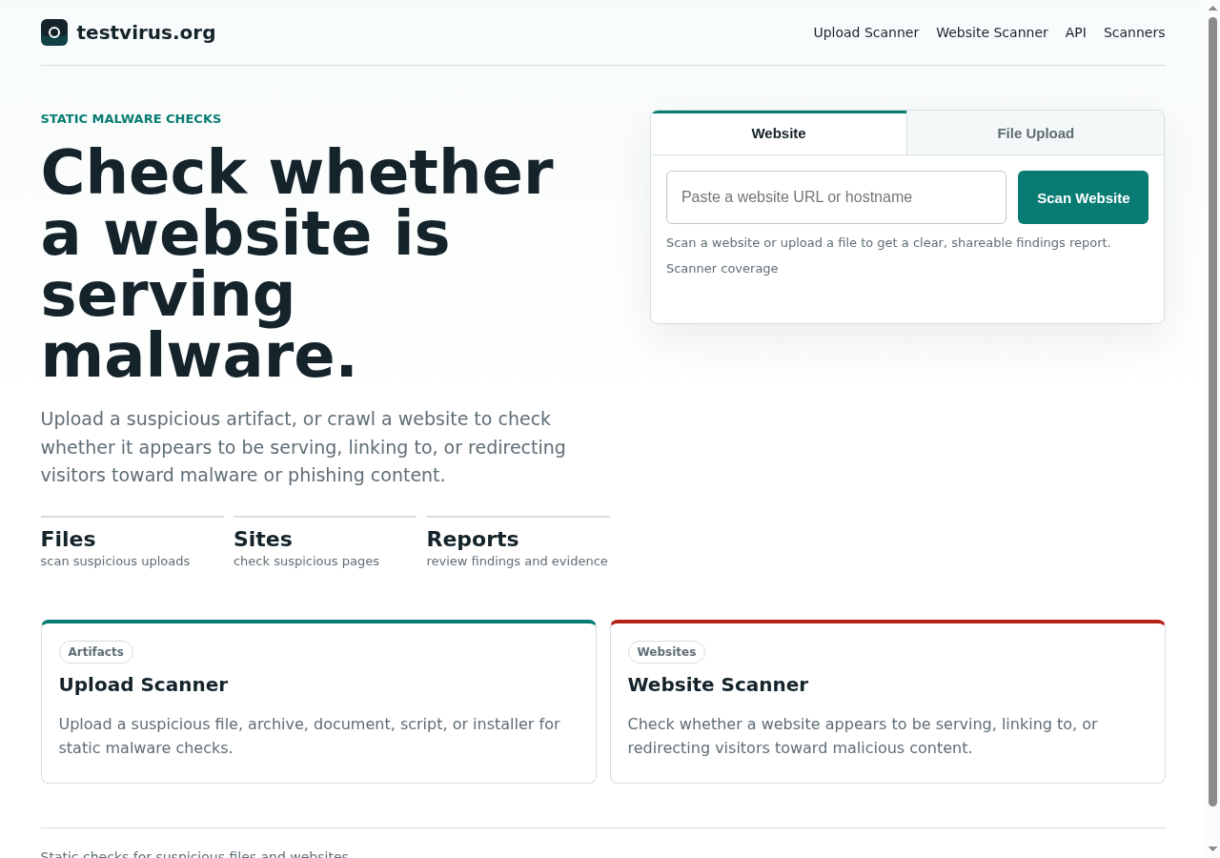Click the testvirus.org logo icon
1220x858 pixels.
click(54, 32)
